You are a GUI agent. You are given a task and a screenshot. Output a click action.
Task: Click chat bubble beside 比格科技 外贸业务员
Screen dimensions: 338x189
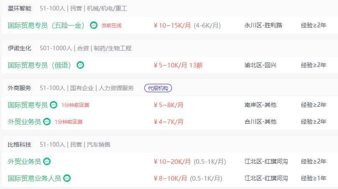[47, 161]
